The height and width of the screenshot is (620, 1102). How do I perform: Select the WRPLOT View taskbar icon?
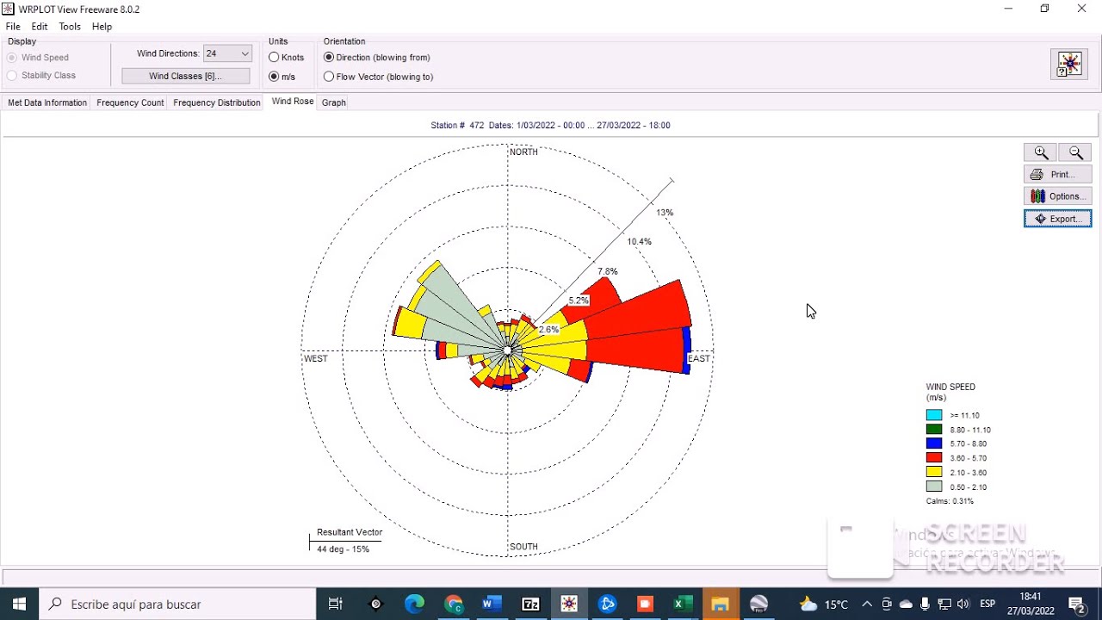[x=569, y=604]
